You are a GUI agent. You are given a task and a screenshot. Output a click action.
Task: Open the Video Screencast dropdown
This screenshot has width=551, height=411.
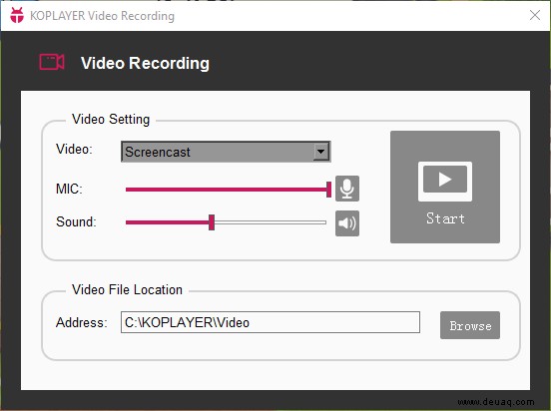point(226,152)
